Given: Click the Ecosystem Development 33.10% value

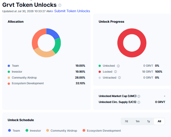Looking at the screenshot, I should click(x=80, y=83).
